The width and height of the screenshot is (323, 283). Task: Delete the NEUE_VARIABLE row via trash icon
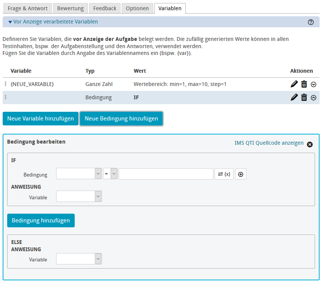click(304, 84)
